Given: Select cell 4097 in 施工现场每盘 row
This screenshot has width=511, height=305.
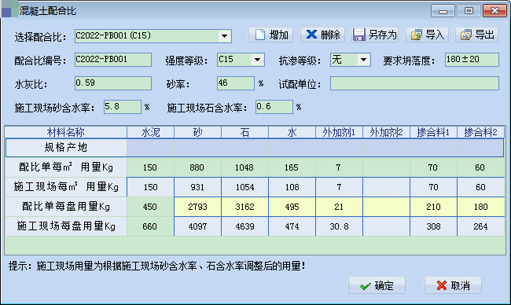Looking at the screenshot, I should click(x=198, y=226).
